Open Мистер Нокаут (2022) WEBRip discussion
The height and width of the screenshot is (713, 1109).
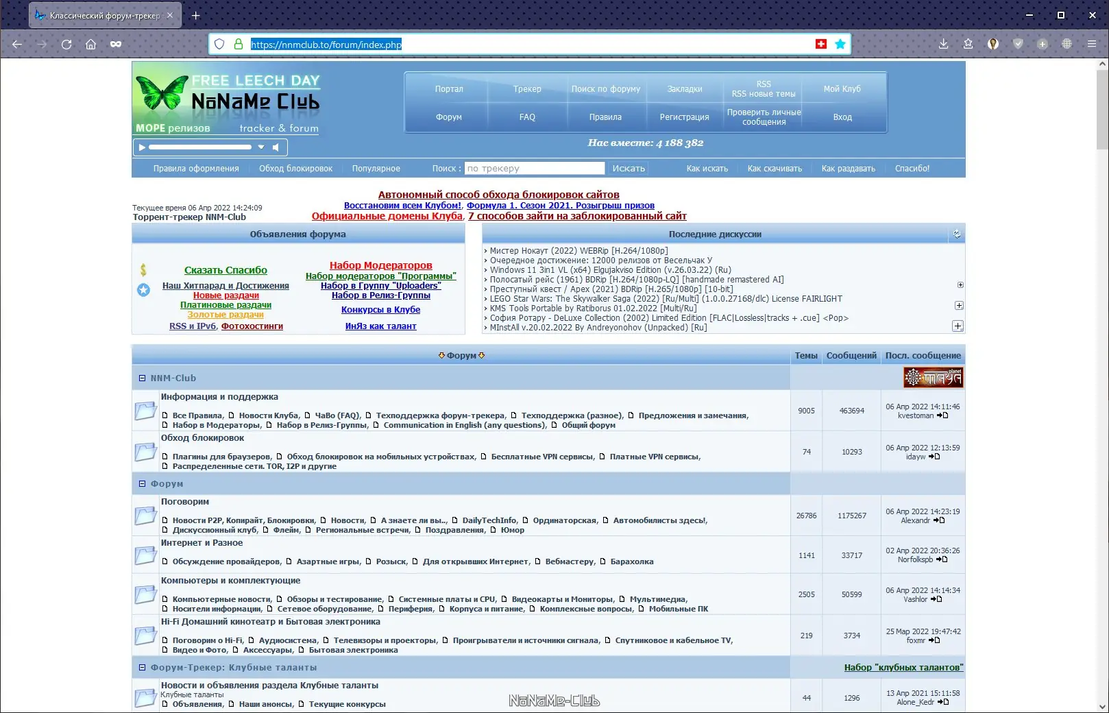(579, 251)
